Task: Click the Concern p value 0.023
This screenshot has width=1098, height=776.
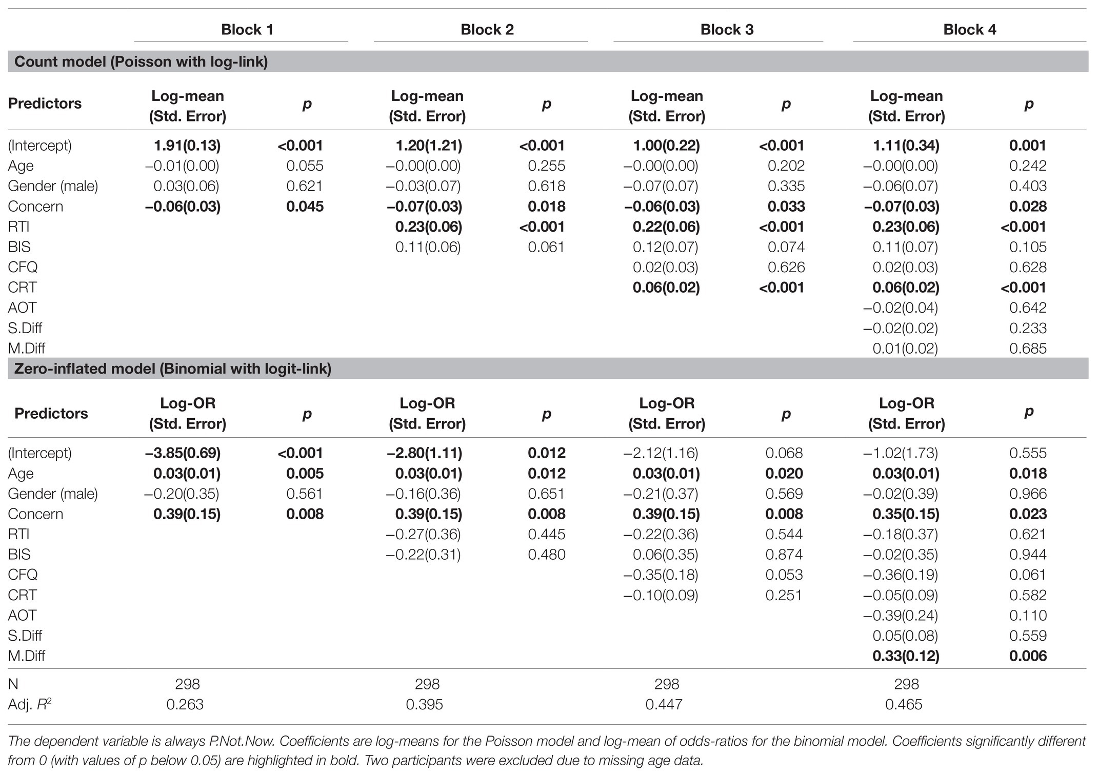Action: (1028, 514)
